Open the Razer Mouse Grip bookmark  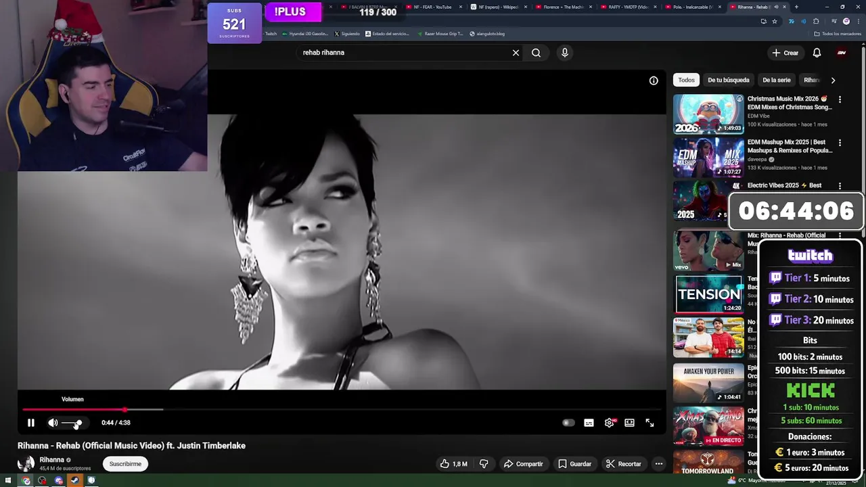(x=440, y=34)
